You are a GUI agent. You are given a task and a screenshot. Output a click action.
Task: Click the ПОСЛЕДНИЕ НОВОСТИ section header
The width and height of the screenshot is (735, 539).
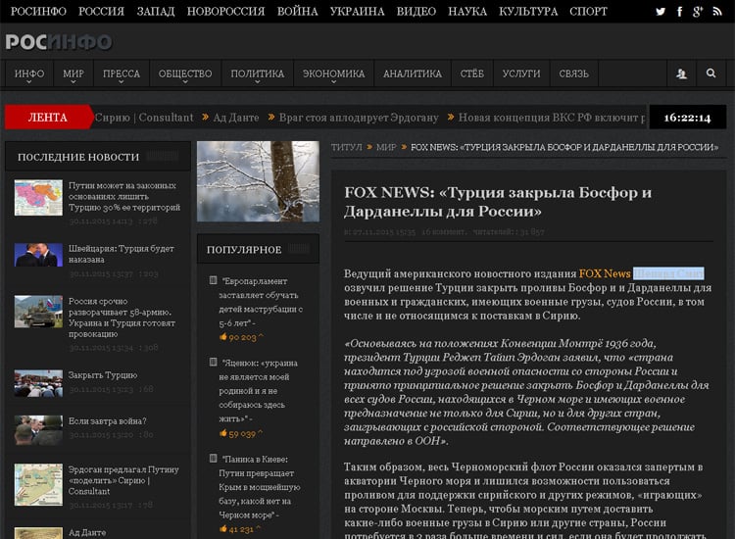coord(97,157)
